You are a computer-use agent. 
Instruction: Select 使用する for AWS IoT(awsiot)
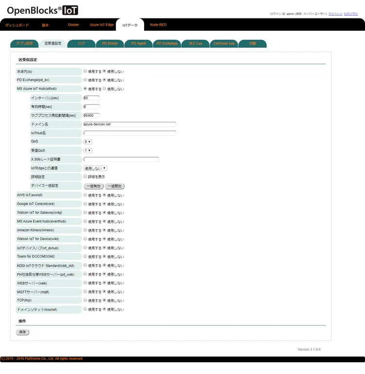[x=85, y=195]
